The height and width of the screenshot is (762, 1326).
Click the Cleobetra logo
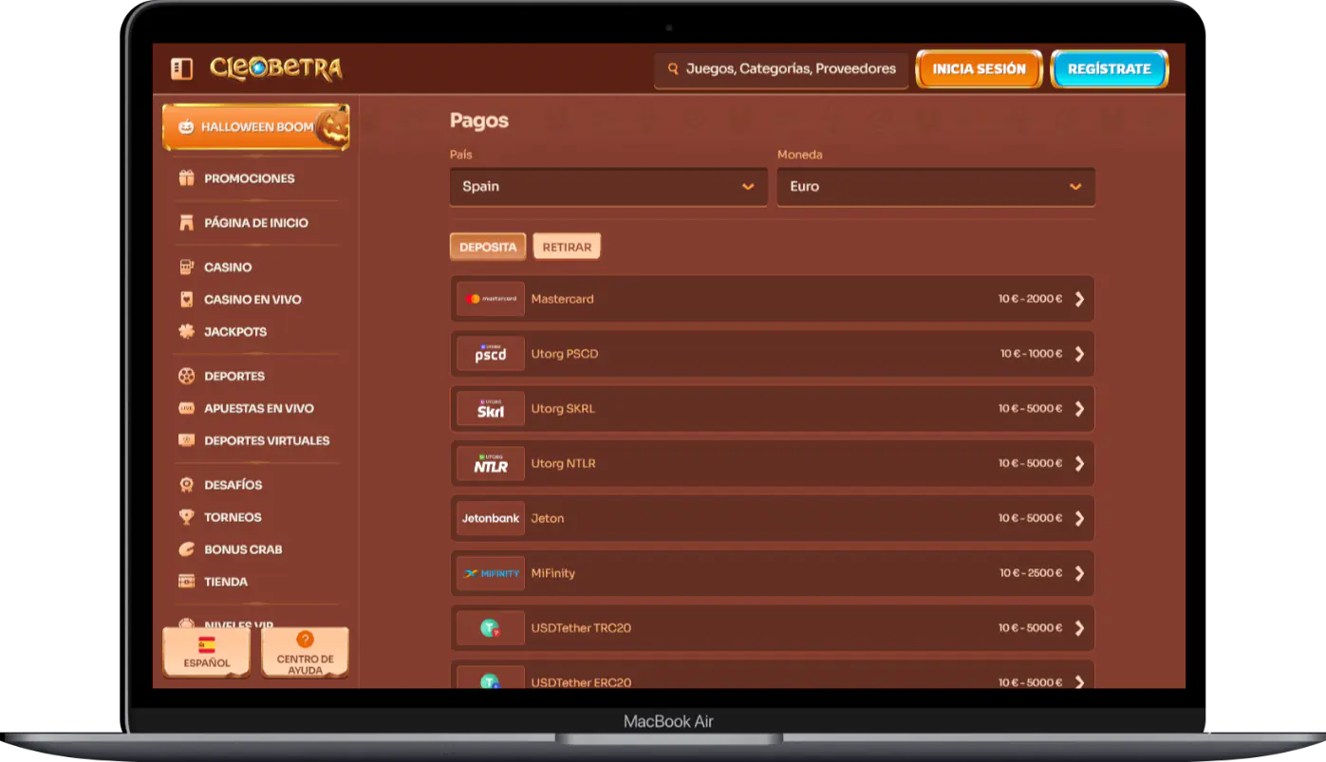275,68
